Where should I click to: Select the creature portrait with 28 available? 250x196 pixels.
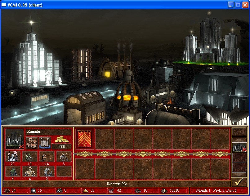[13, 156]
